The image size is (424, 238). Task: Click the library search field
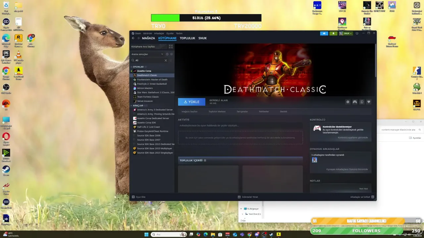[x=149, y=60]
